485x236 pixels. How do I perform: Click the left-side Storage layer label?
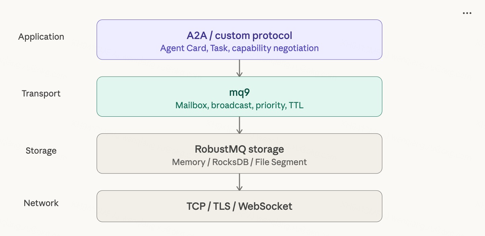[x=41, y=151]
